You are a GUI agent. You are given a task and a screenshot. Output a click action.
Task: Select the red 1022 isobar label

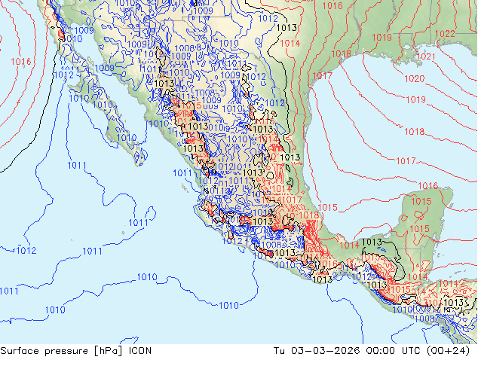[445, 33]
